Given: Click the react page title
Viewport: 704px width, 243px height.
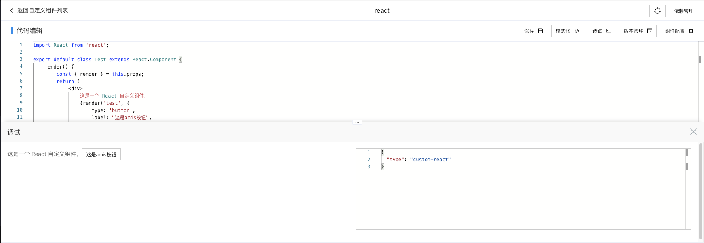Looking at the screenshot, I should [x=382, y=11].
